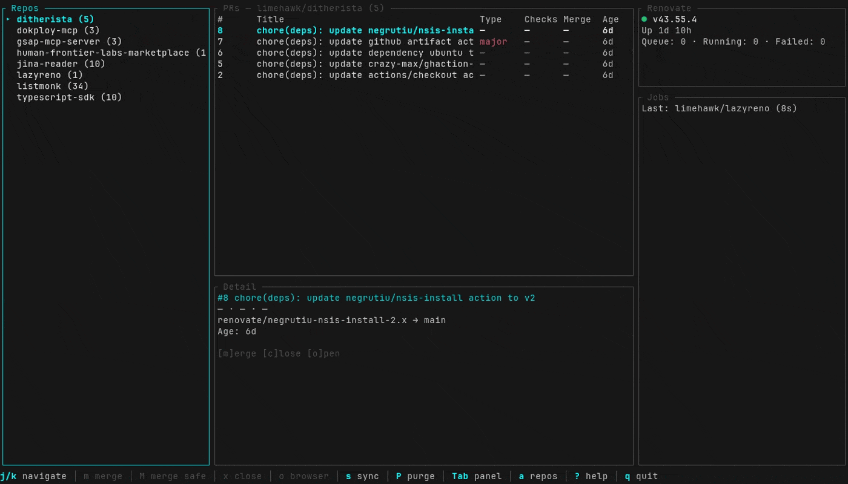Choose the jina-reader repository
The width and height of the screenshot is (848, 484).
[61, 64]
